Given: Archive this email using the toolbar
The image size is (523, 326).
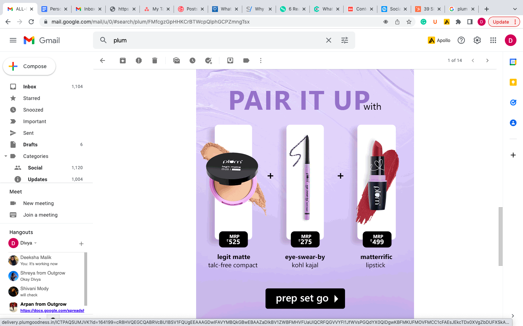Looking at the screenshot, I should [x=123, y=60].
